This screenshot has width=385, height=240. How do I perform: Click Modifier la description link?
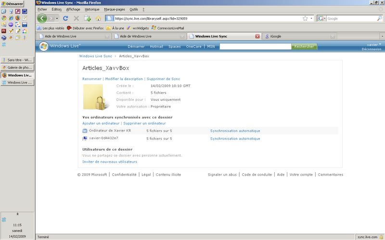(x=124, y=79)
